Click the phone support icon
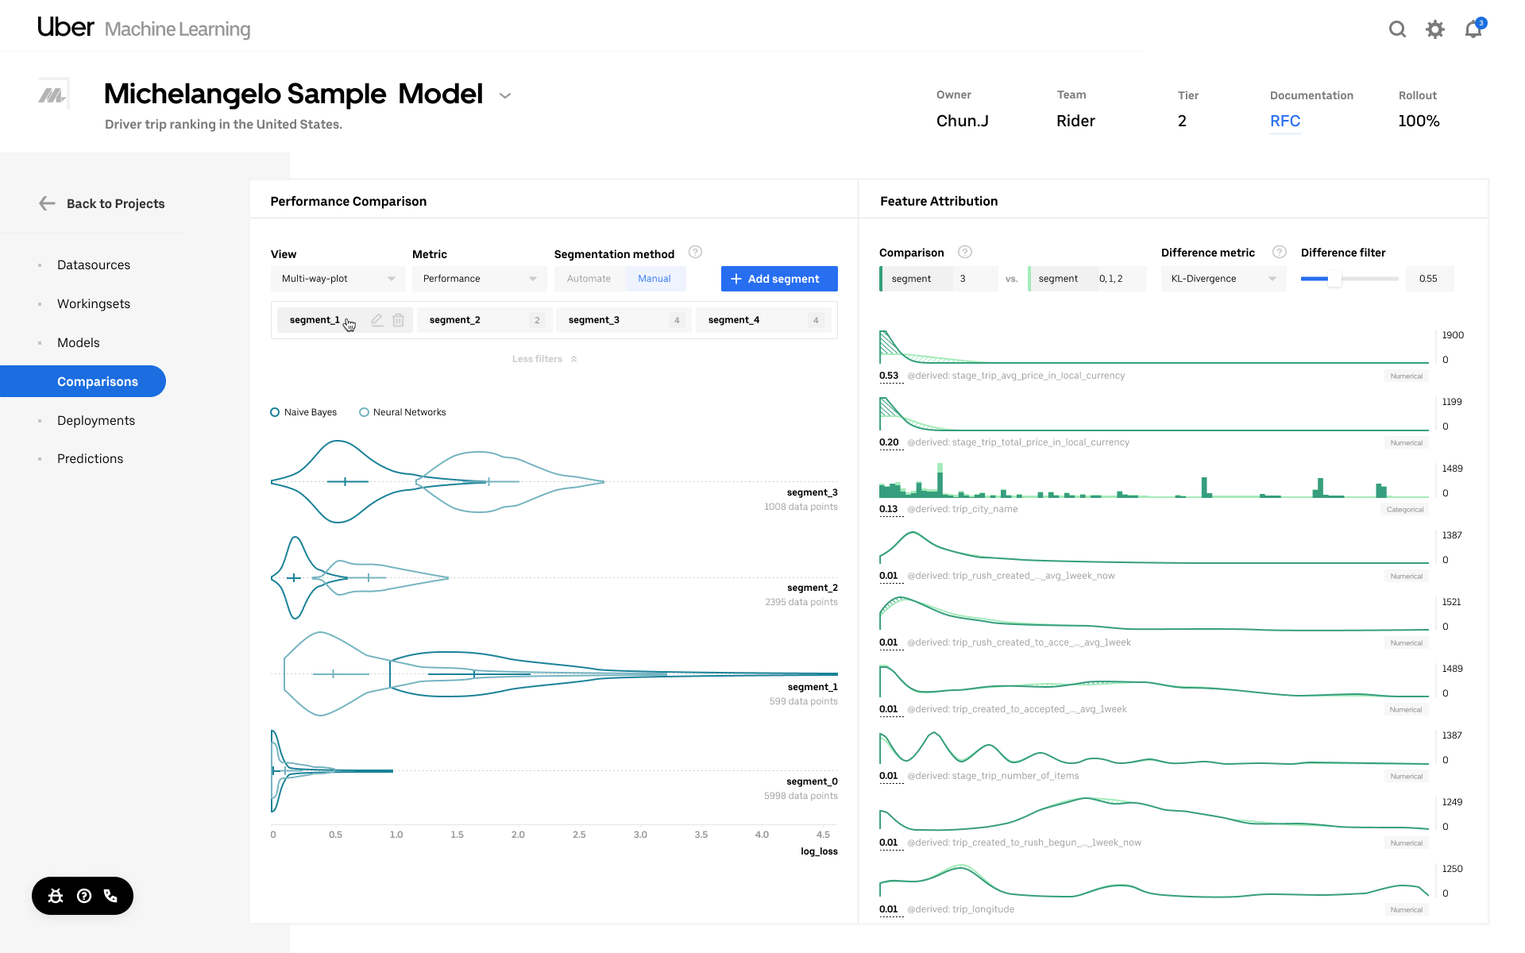Viewport: 1525px width, 953px height. (110, 896)
